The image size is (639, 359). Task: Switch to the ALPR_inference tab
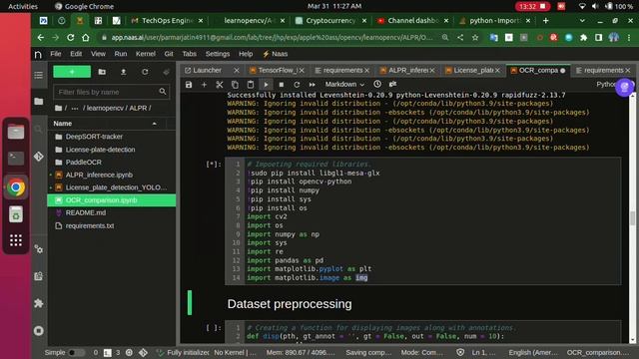407,71
